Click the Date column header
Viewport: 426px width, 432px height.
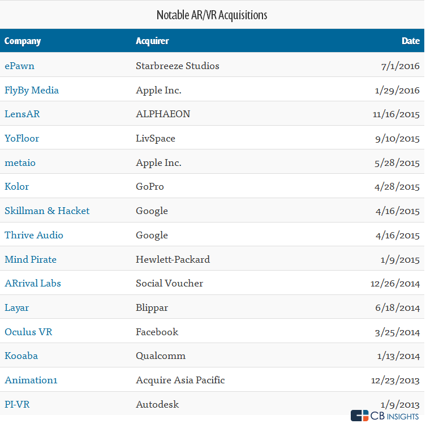[411, 41]
